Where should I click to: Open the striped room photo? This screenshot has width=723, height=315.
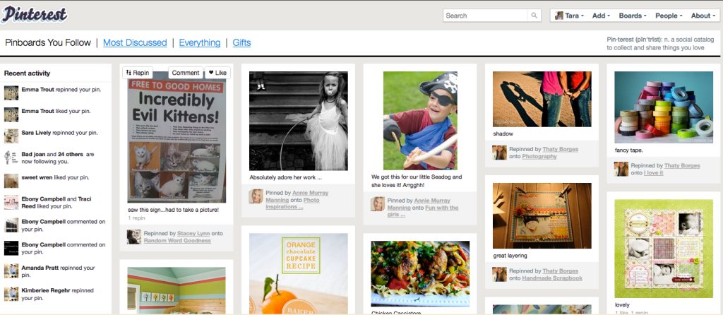pyautogui.click(x=177, y=291)
